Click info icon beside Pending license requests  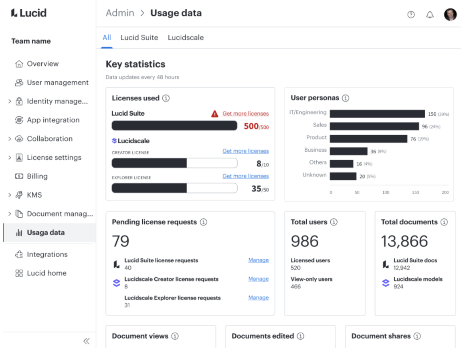pyautogui.click(x=204, y=222)
